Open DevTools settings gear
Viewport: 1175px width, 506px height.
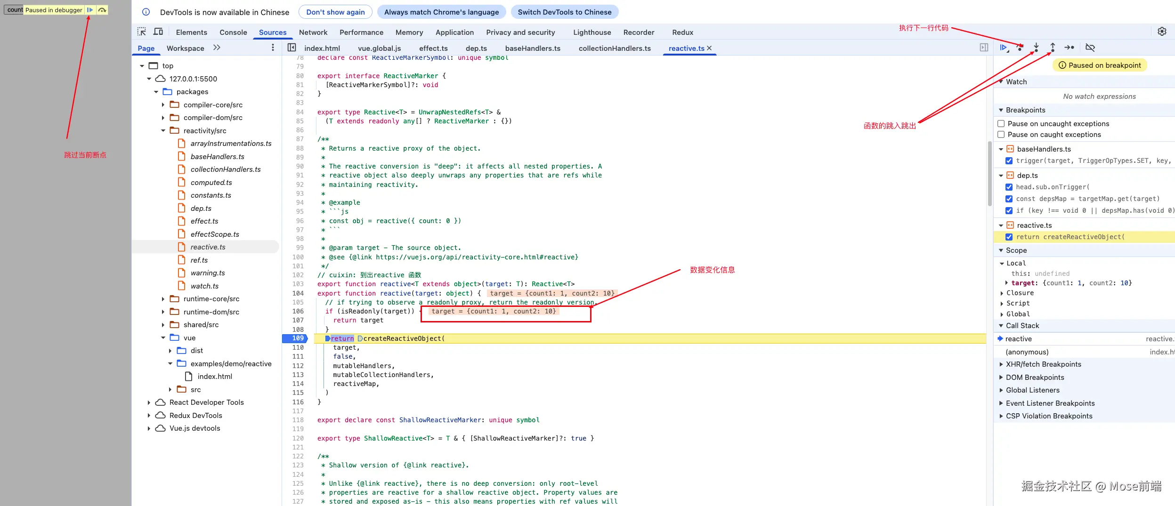point(1162,32)
